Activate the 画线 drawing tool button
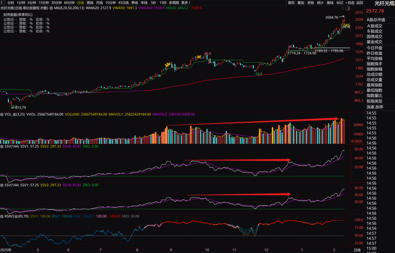395x253 pixels. click(x=330, y=3)
